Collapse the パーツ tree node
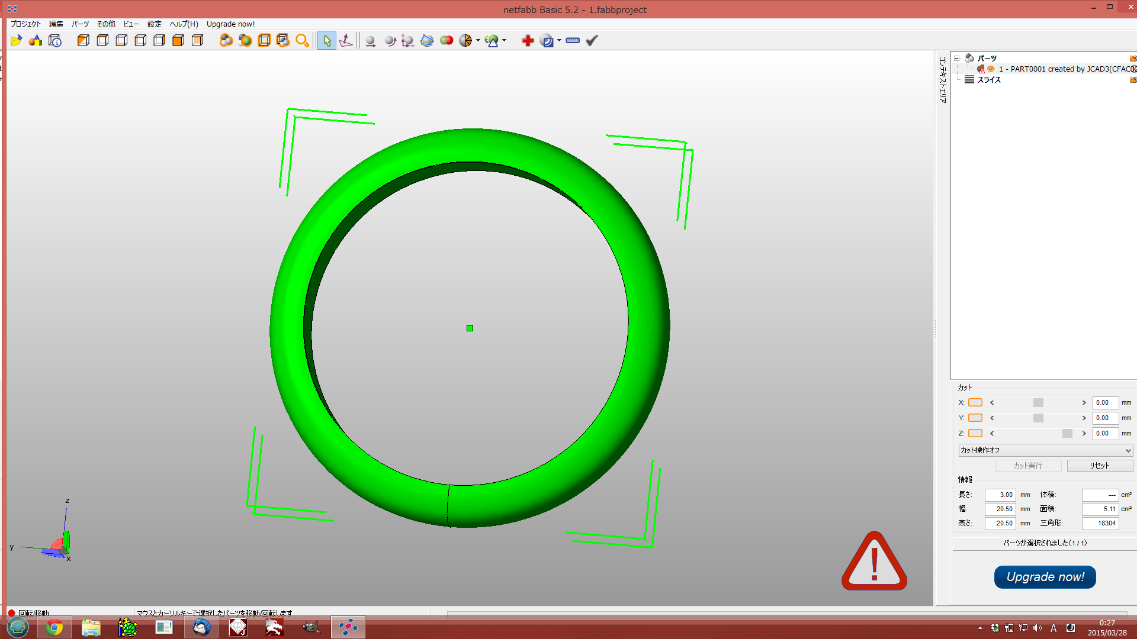 point(956,58)
